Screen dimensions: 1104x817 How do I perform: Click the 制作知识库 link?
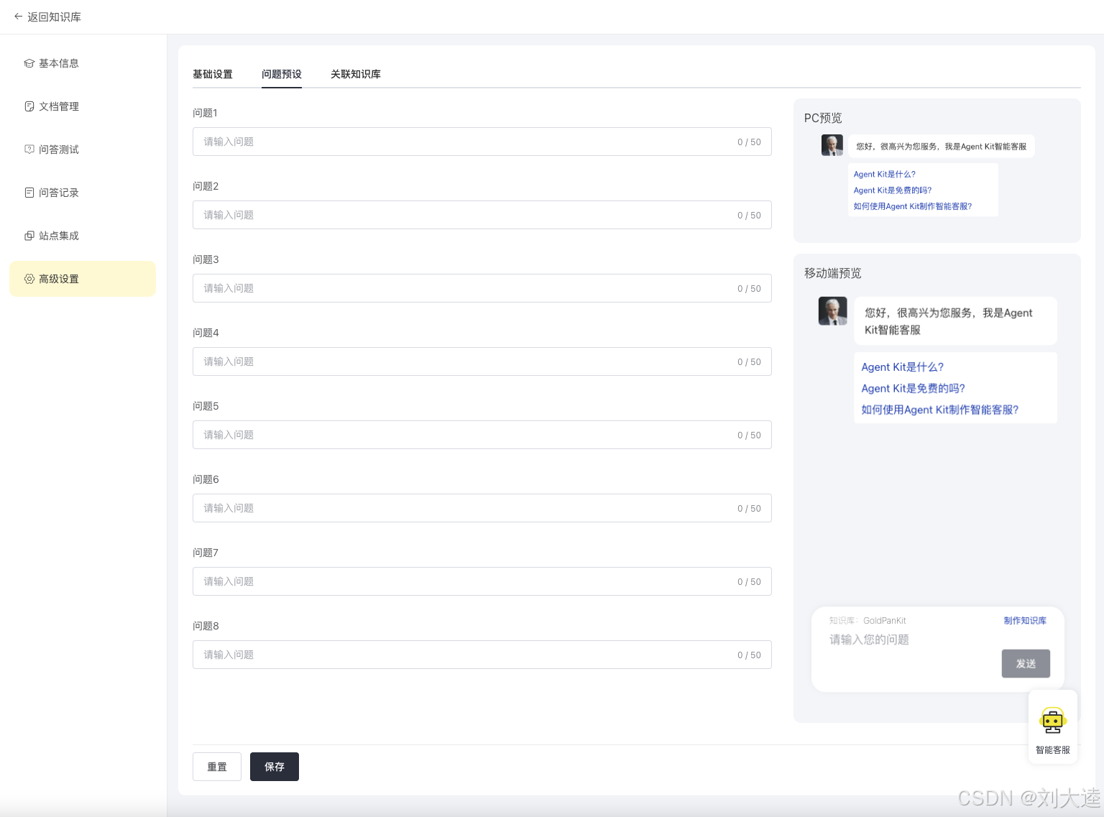[x=1025, y=621]
